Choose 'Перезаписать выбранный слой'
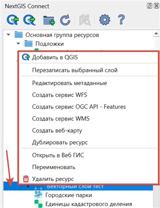The height and width of the screenshot is (208, 160). pyautogui.click(x=88, y=70)
